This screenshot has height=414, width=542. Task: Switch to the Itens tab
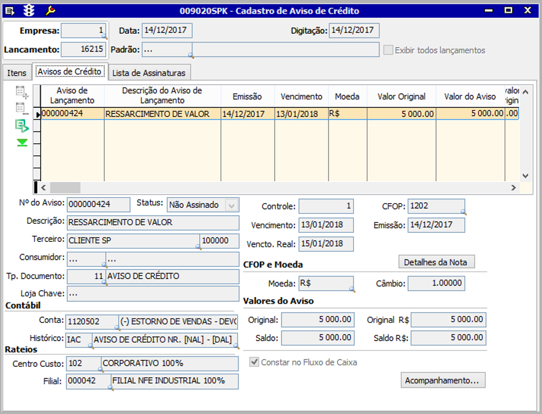[17, 73]
